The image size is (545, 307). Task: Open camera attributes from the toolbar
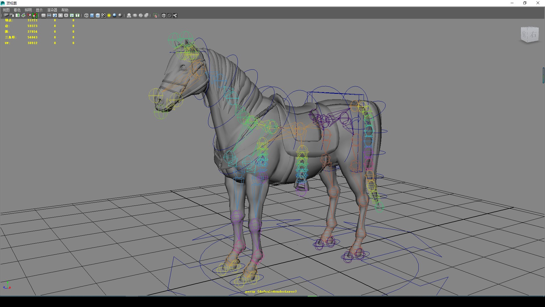[x=12, y=15]
